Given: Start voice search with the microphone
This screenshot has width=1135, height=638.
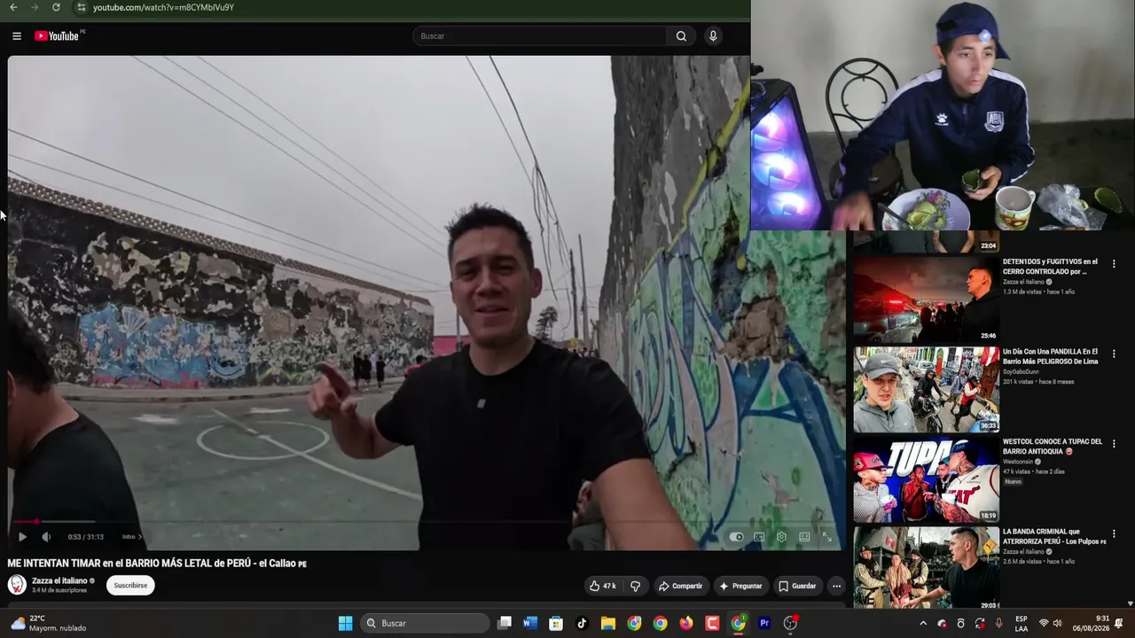Looking at the screenshot, I should [x=713, y=36].
